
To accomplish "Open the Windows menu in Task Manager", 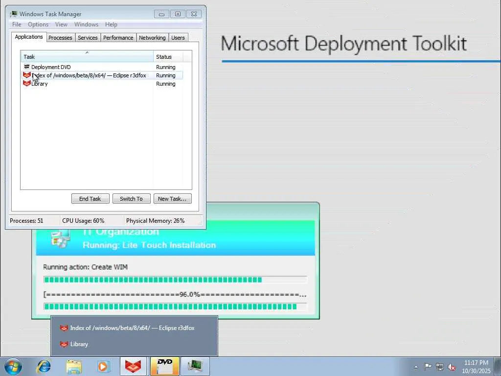I will (x=86, y=24).
